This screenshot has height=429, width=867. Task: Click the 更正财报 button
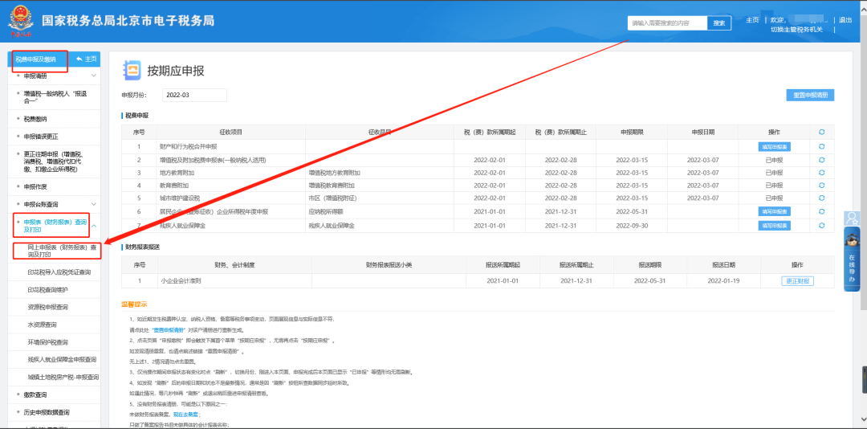click(797, 281)
